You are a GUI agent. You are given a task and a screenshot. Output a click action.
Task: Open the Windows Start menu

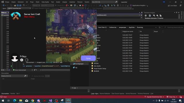[3, 100]
